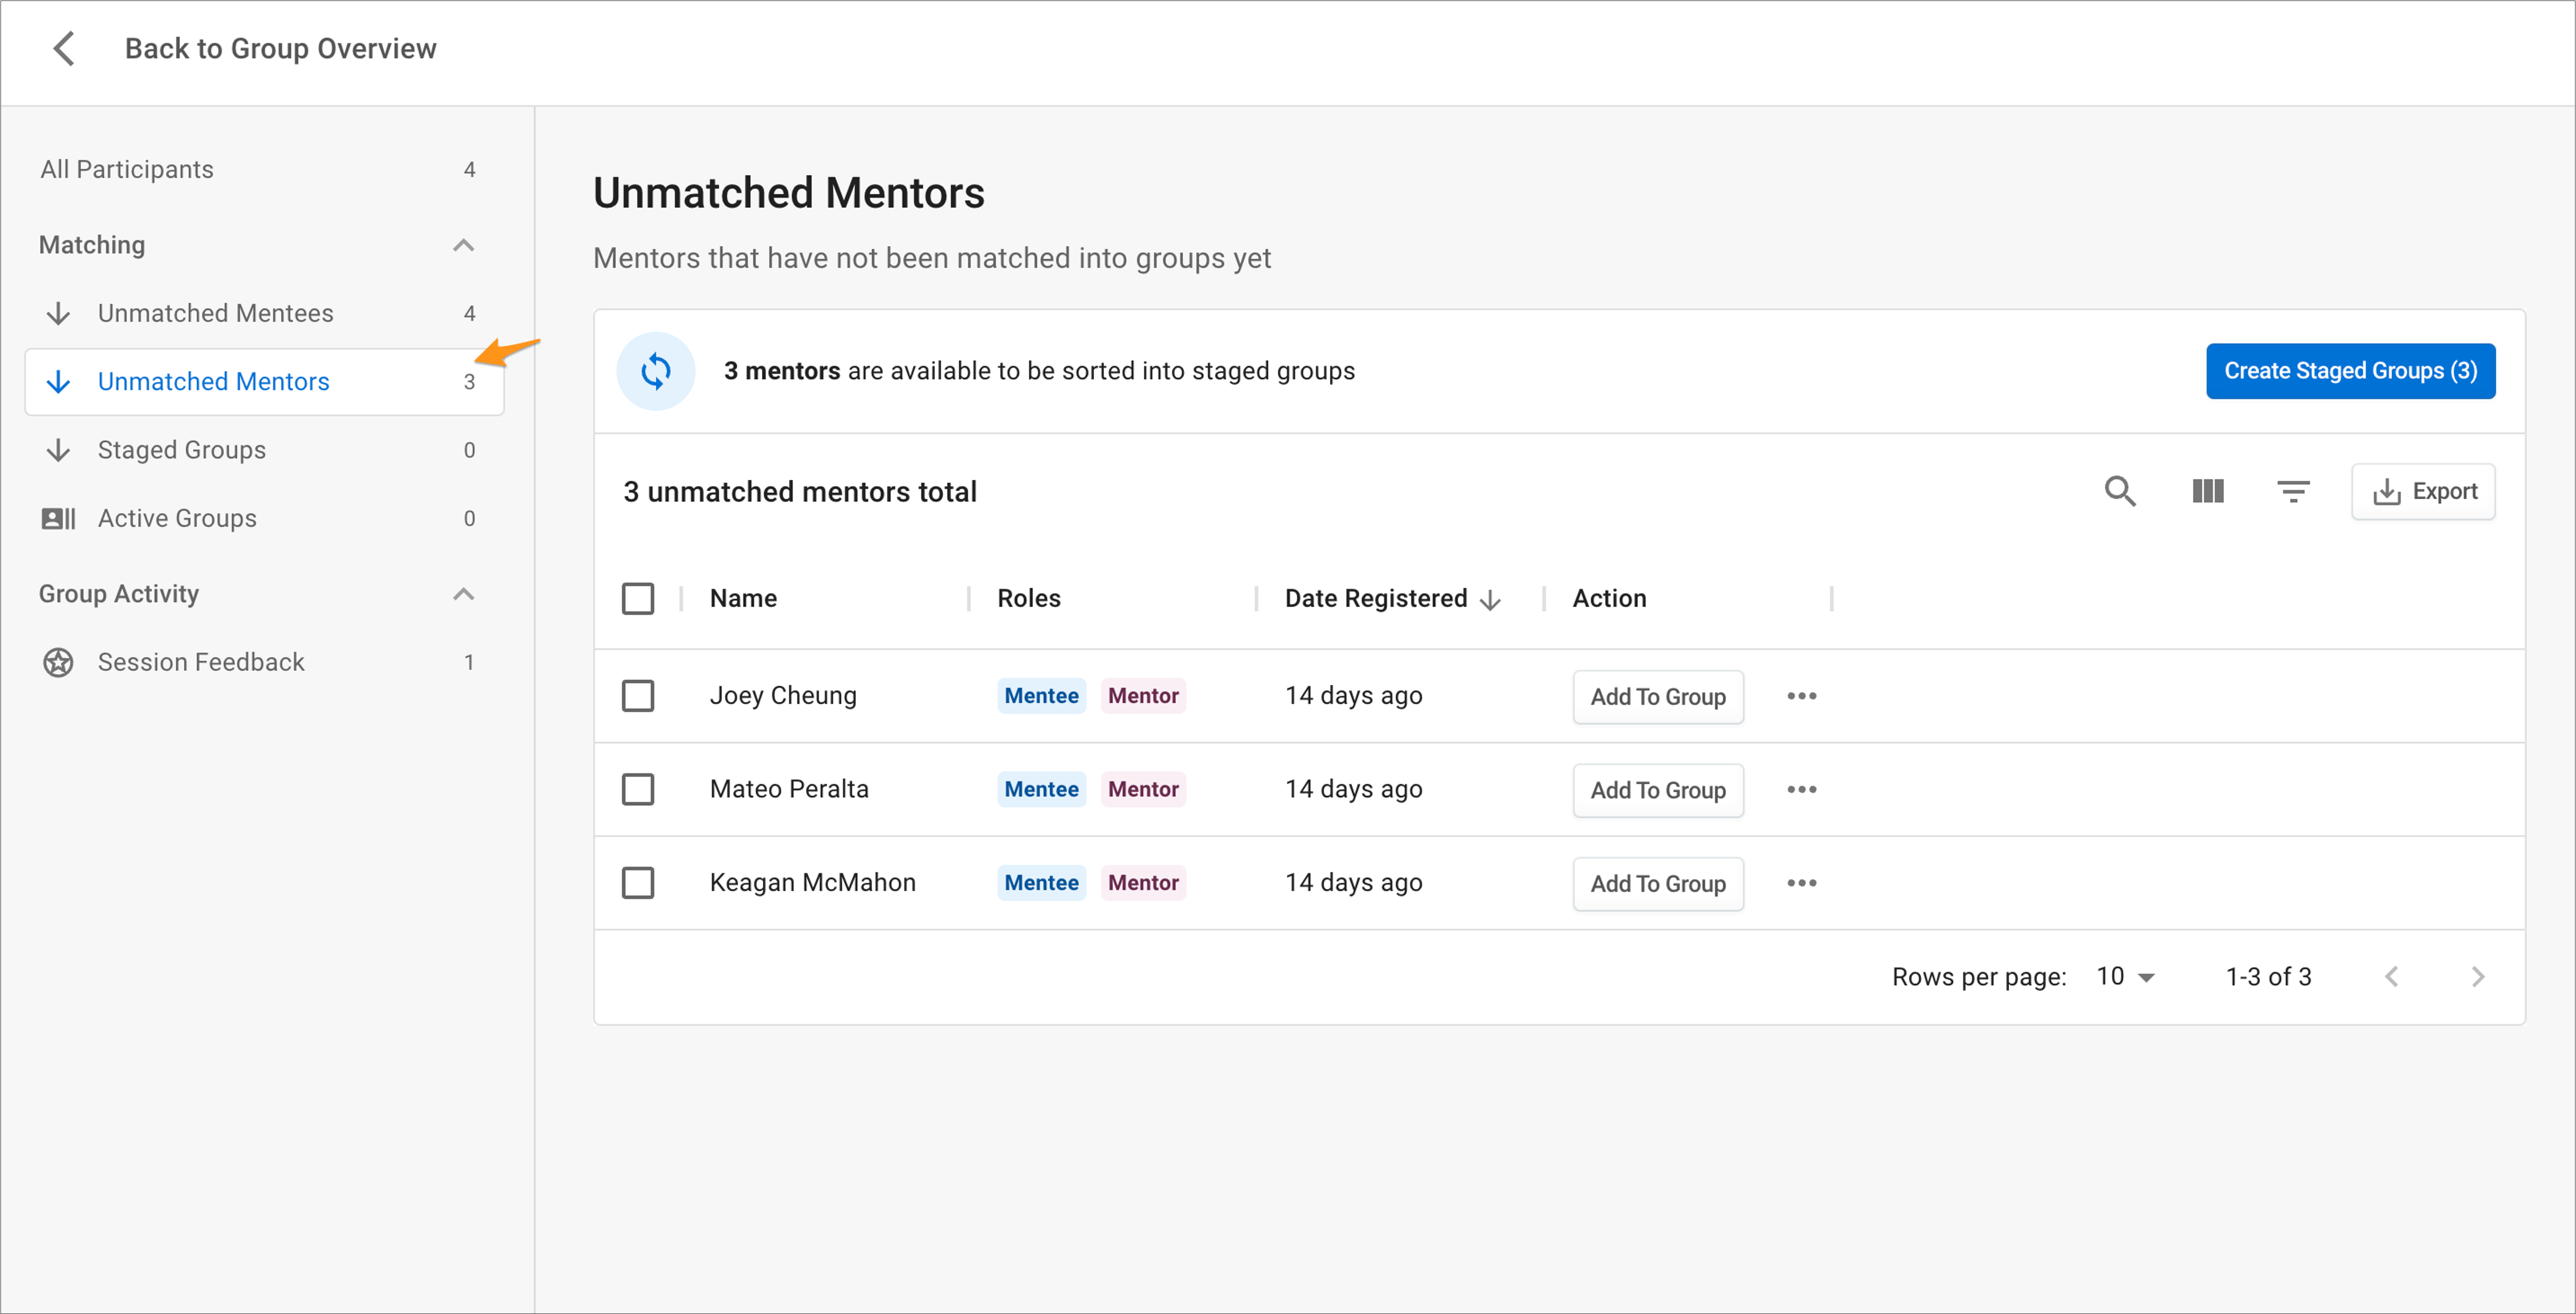Click the Staged Groups down-arrow icon

(58, 450)
